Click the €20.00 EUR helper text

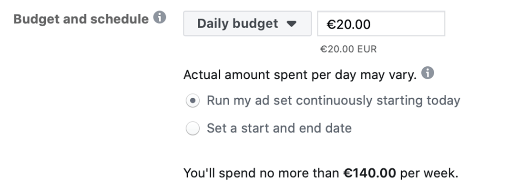[348, 49]
